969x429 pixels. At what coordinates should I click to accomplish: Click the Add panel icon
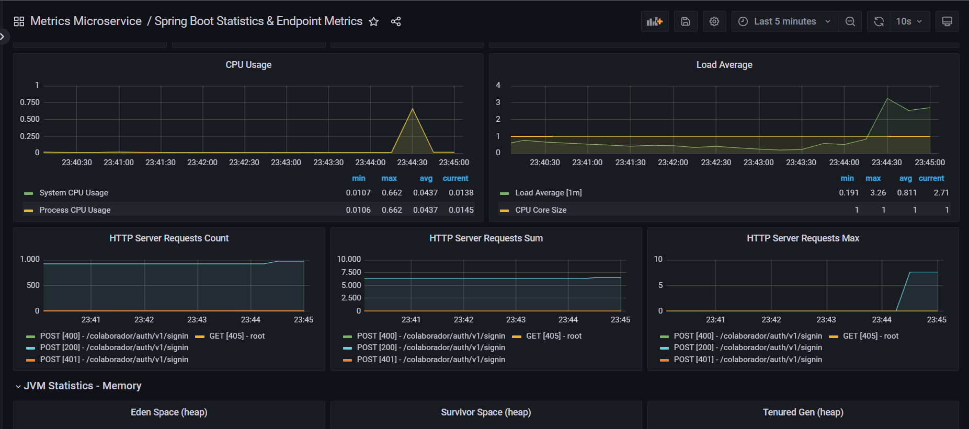[654, 21]
